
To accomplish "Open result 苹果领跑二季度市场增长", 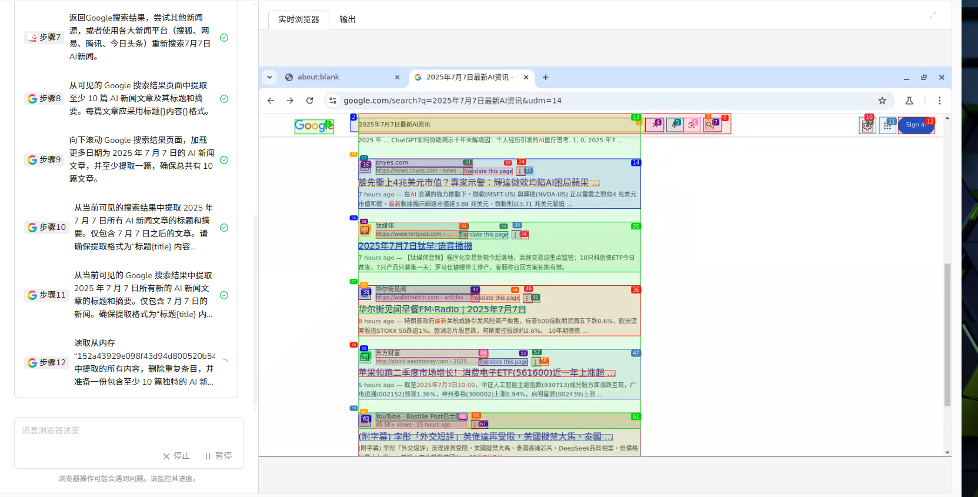I will (487, 373).
